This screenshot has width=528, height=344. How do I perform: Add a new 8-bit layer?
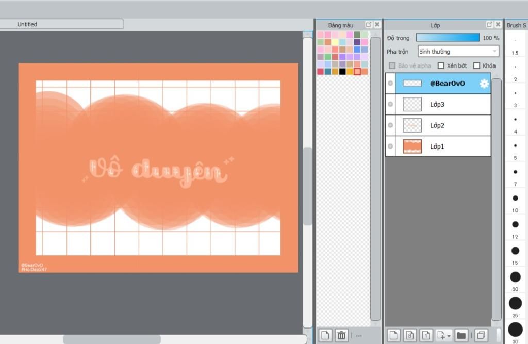pos(409,335)
